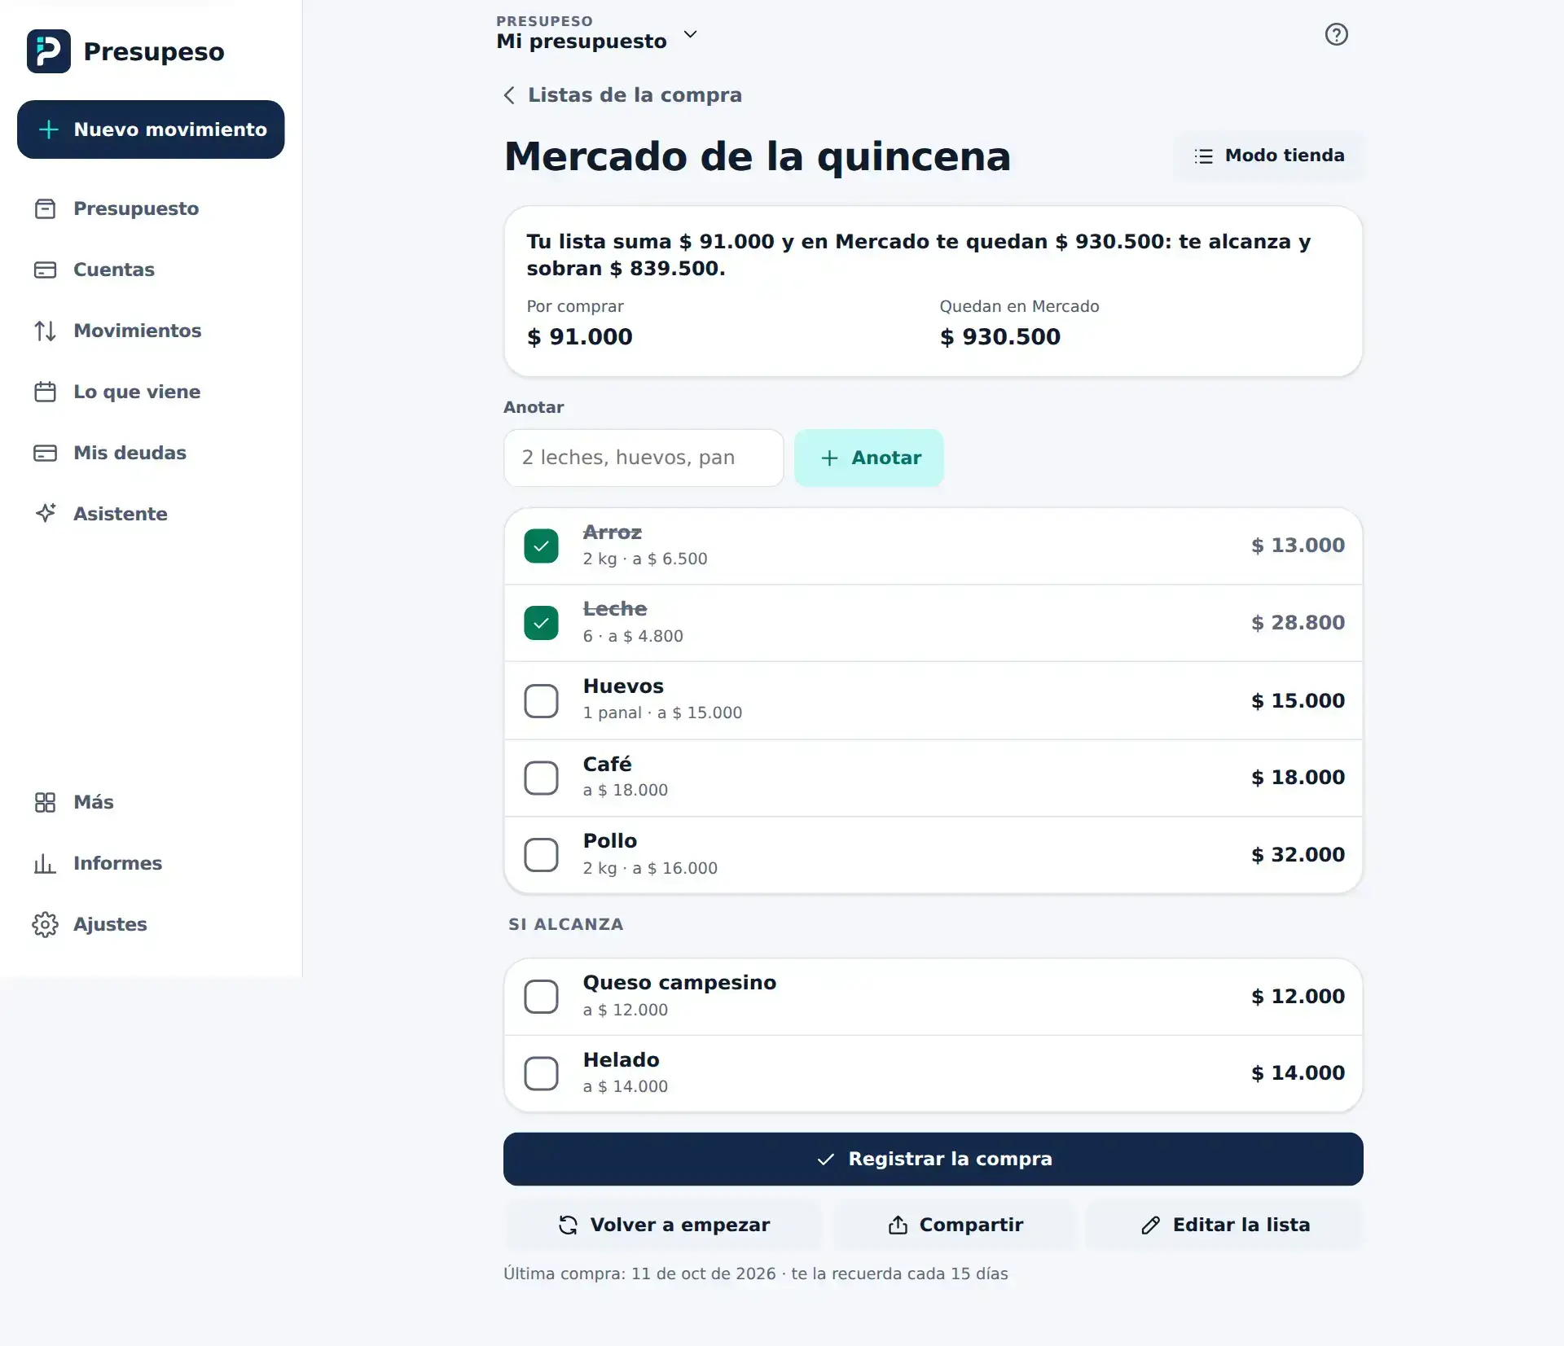Click Registrar la compra
The height and width of the screenshot is (1346, 1564).
click(933, 1160)
